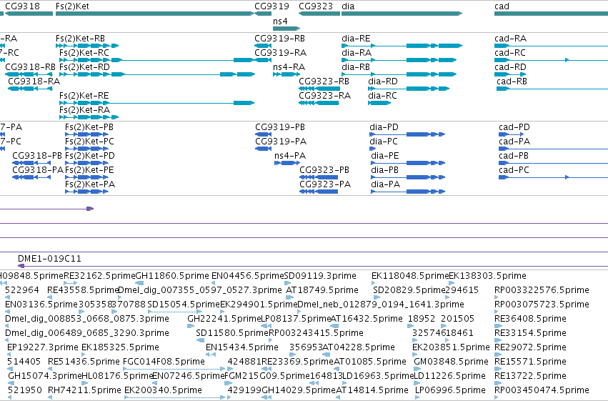Select the CG9319 gene label
Screen dimensions: 608x401
click(271, 6)
